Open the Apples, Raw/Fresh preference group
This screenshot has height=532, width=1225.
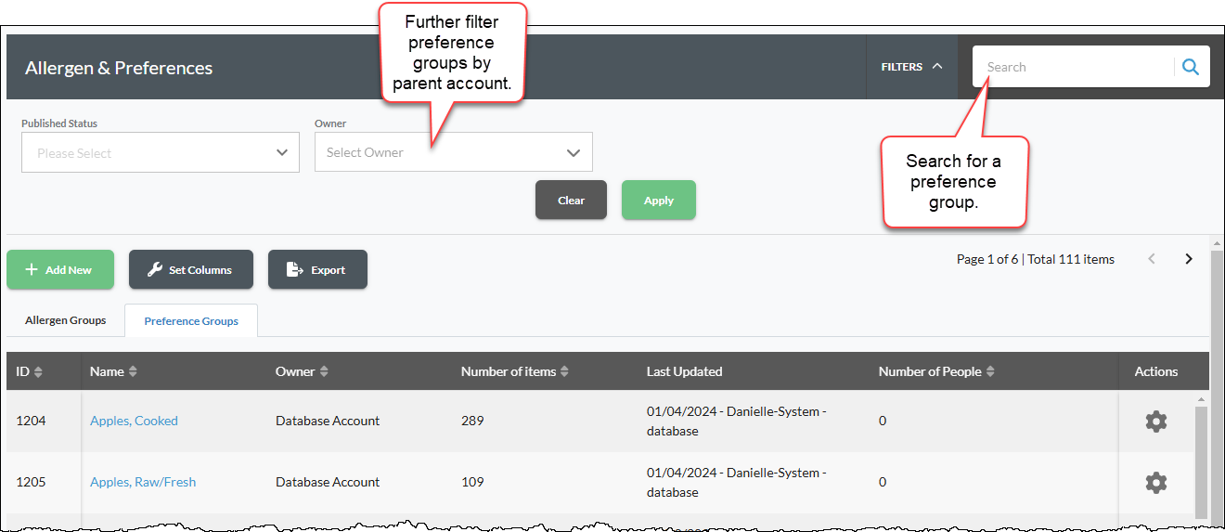click(143, 482)
